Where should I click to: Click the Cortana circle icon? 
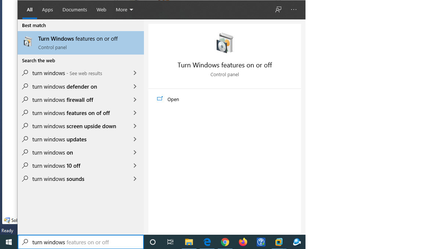(x=153, y=242)
